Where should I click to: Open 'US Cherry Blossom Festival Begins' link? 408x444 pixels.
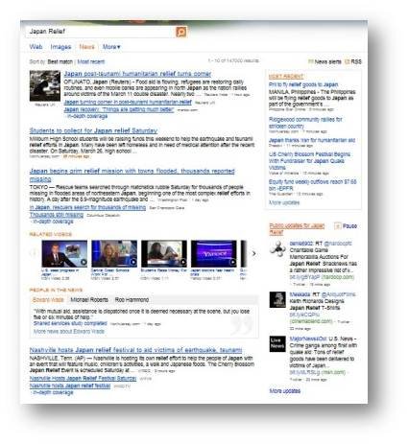pos(309,161)
